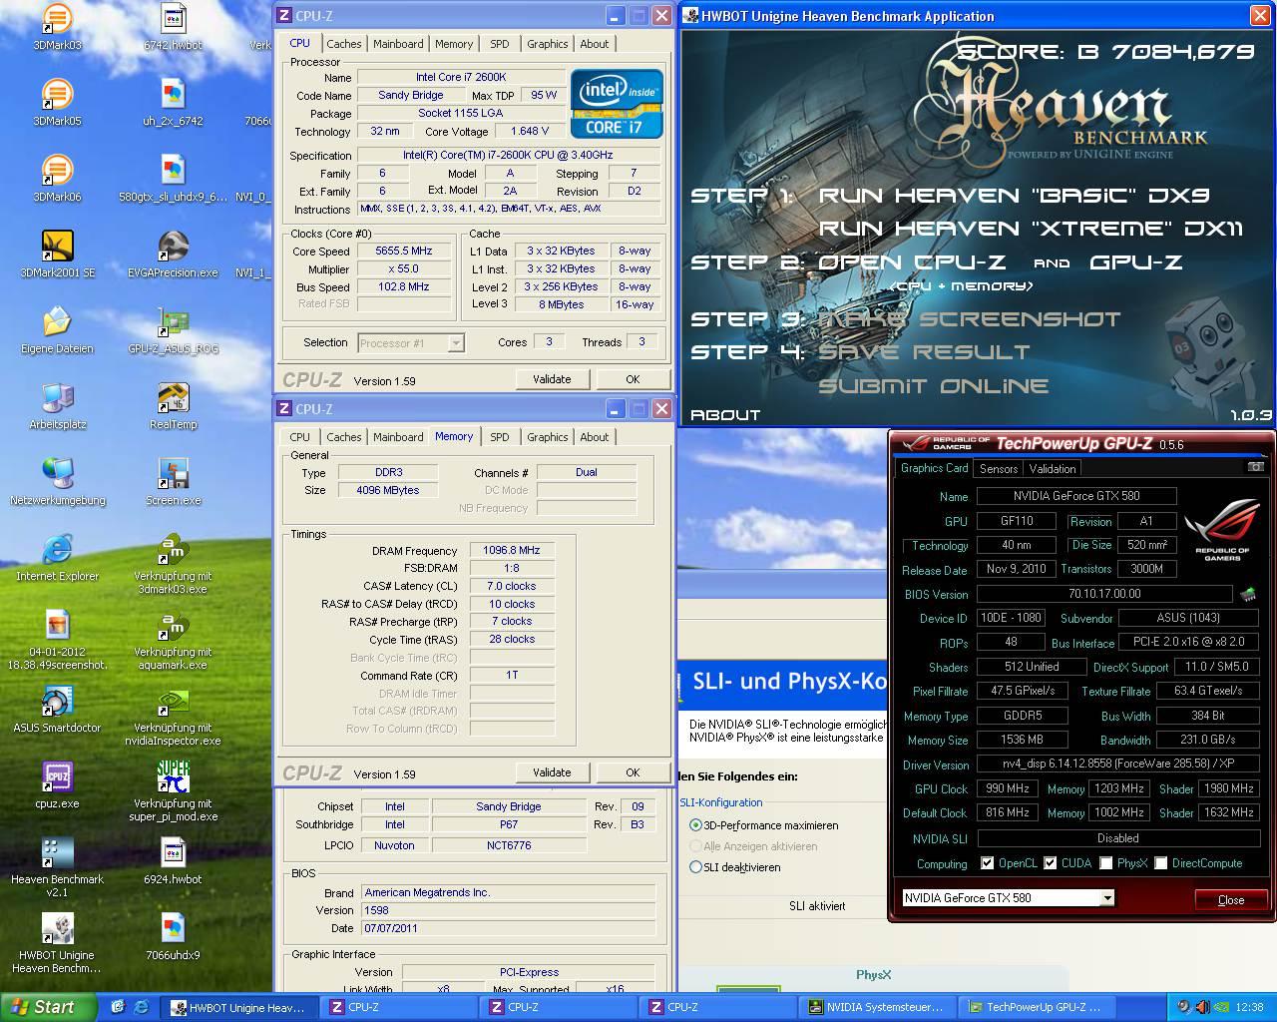Click Run Heaven "Basic" DX9
The width and height of the screenshot is (1277, 1022).
click(1015, 196)
